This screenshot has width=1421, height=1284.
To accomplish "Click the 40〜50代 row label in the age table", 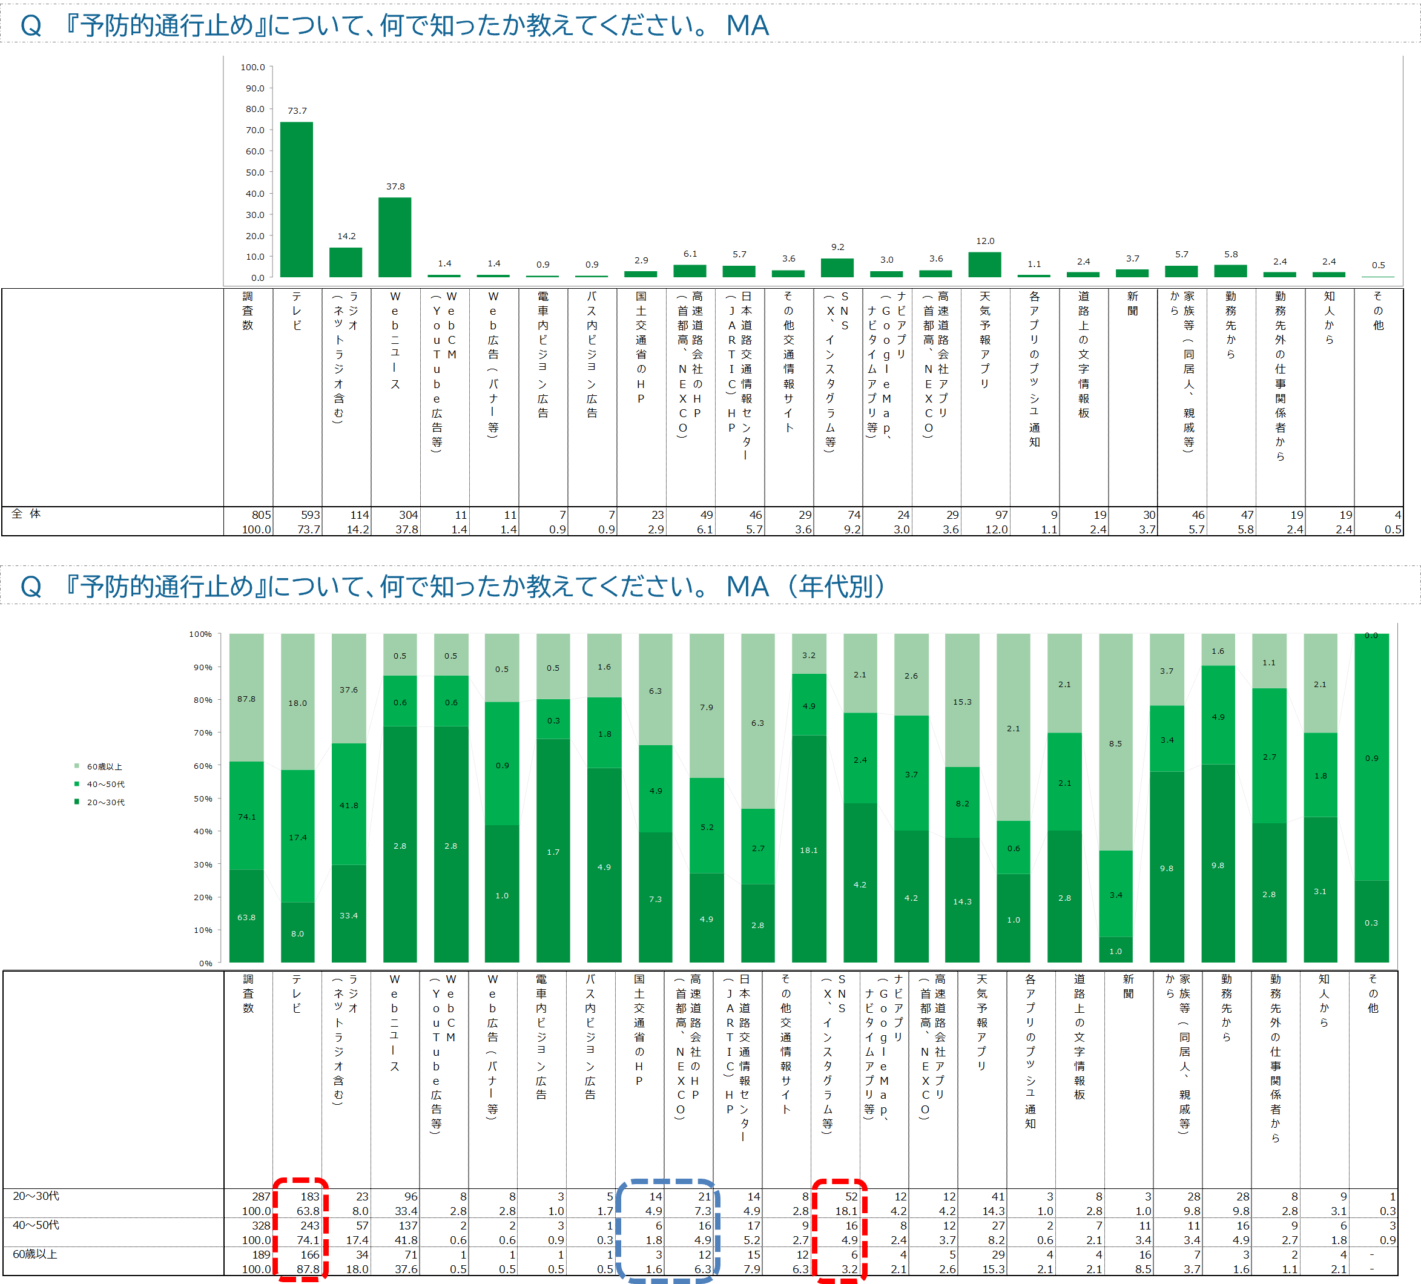I will (x=36, y=1225).
